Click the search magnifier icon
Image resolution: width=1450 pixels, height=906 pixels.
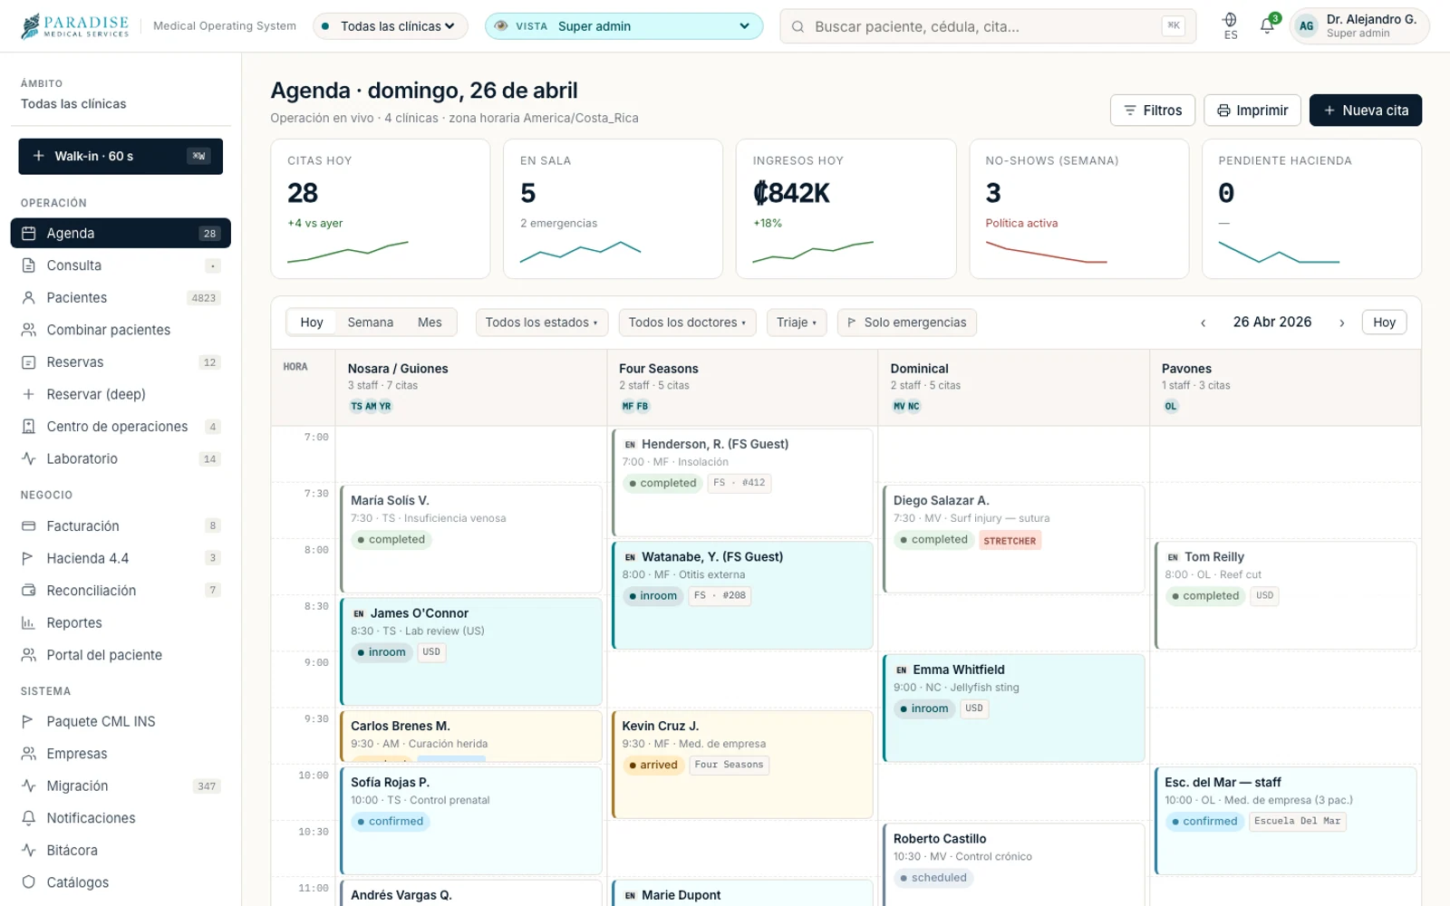point(797,26)
